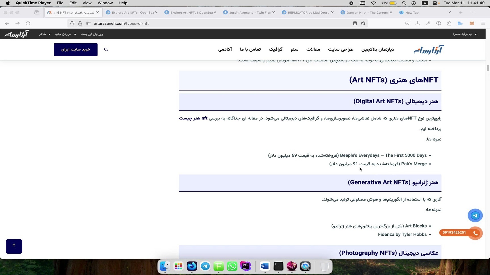The height and width of the screenshot is (275, 490).
Task: Expand the تیم تولید محتوا account dropdown
Action: 465,34
